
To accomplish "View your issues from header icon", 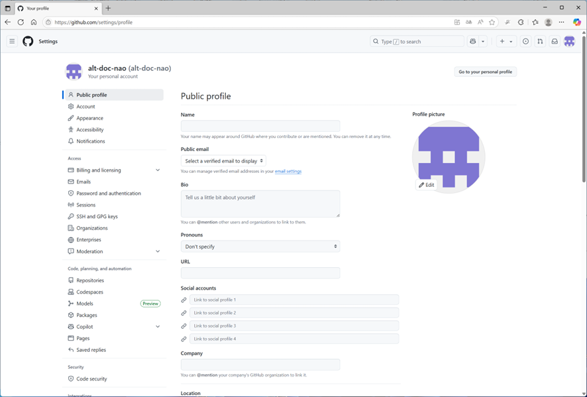I will (525, 41).
